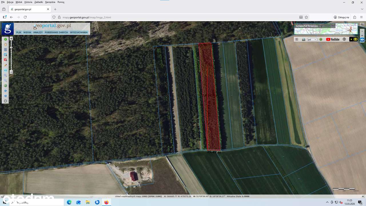
Task: Click the Geoportal krajowy overview map
Action: click(x=326, y=29)
